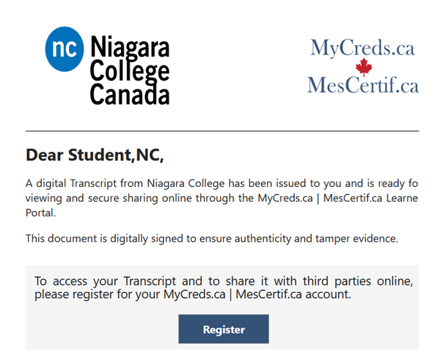Click the MyCreds.ca logo text

[363, 48]
